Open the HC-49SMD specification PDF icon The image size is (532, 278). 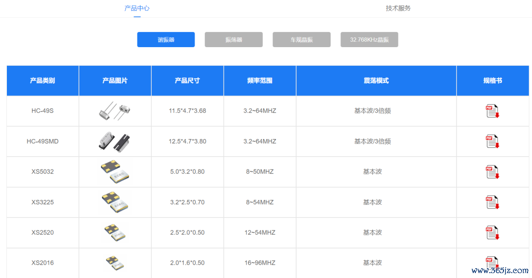click(493, 141)
